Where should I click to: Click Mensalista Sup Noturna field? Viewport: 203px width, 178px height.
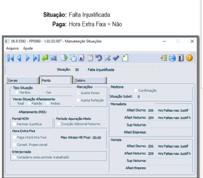[152, 125]
